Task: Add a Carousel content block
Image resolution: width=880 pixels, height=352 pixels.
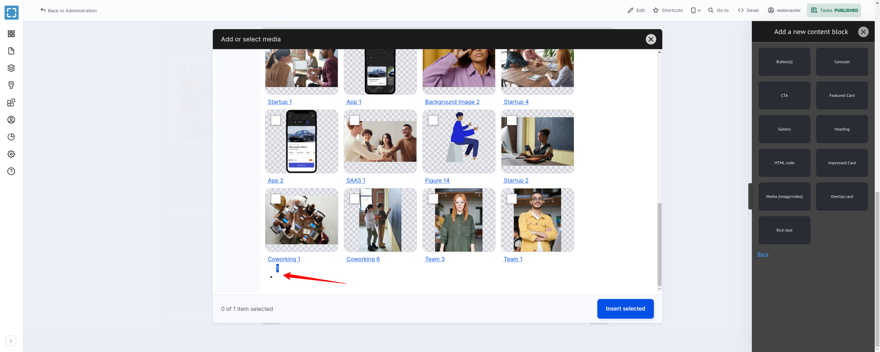Action: [x=842, y=62]
